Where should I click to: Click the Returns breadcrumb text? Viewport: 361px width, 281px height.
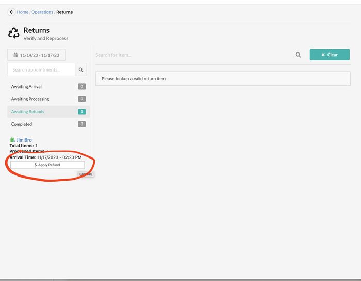click(x=64, y=12)
